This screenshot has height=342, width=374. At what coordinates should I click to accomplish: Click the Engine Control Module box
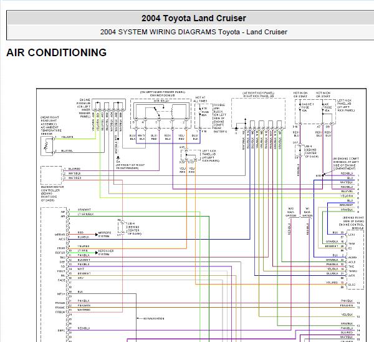tap(355, 260)
